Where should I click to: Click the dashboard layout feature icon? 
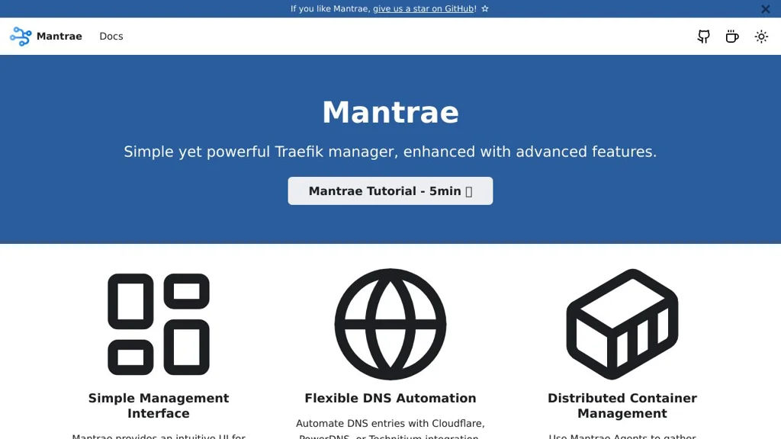click(159, 324)
